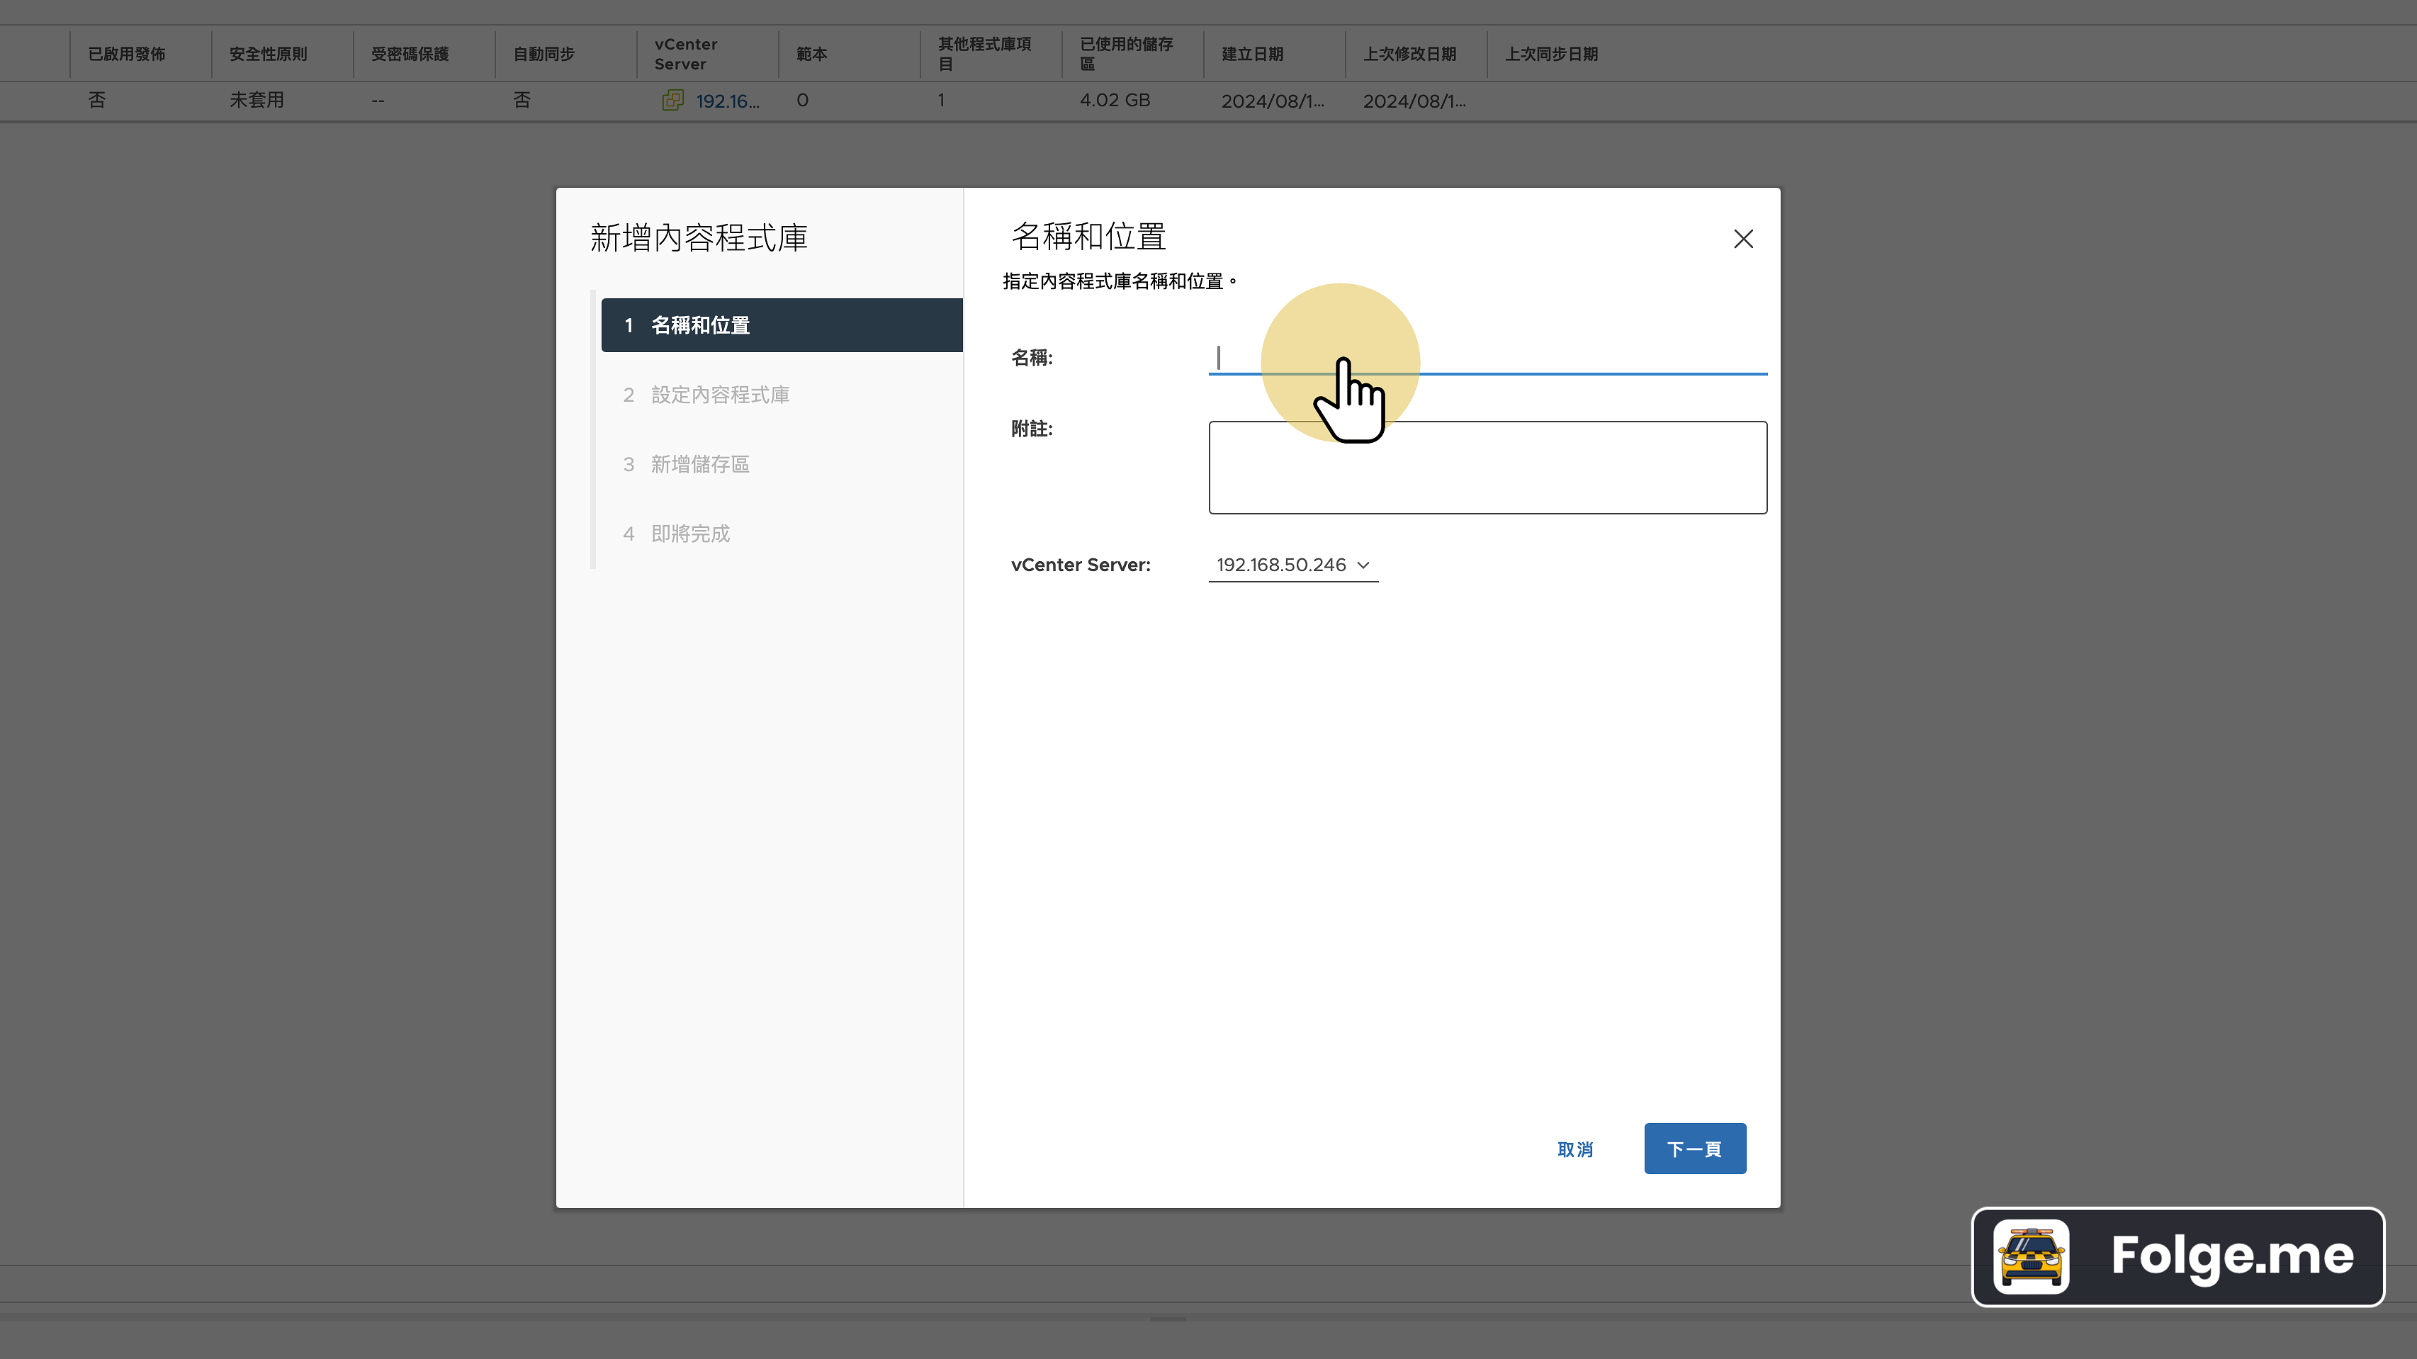The image size is (2417, 1359).
Task: Sort by 上次同步日期 column header
Action: click(1550, 55)
